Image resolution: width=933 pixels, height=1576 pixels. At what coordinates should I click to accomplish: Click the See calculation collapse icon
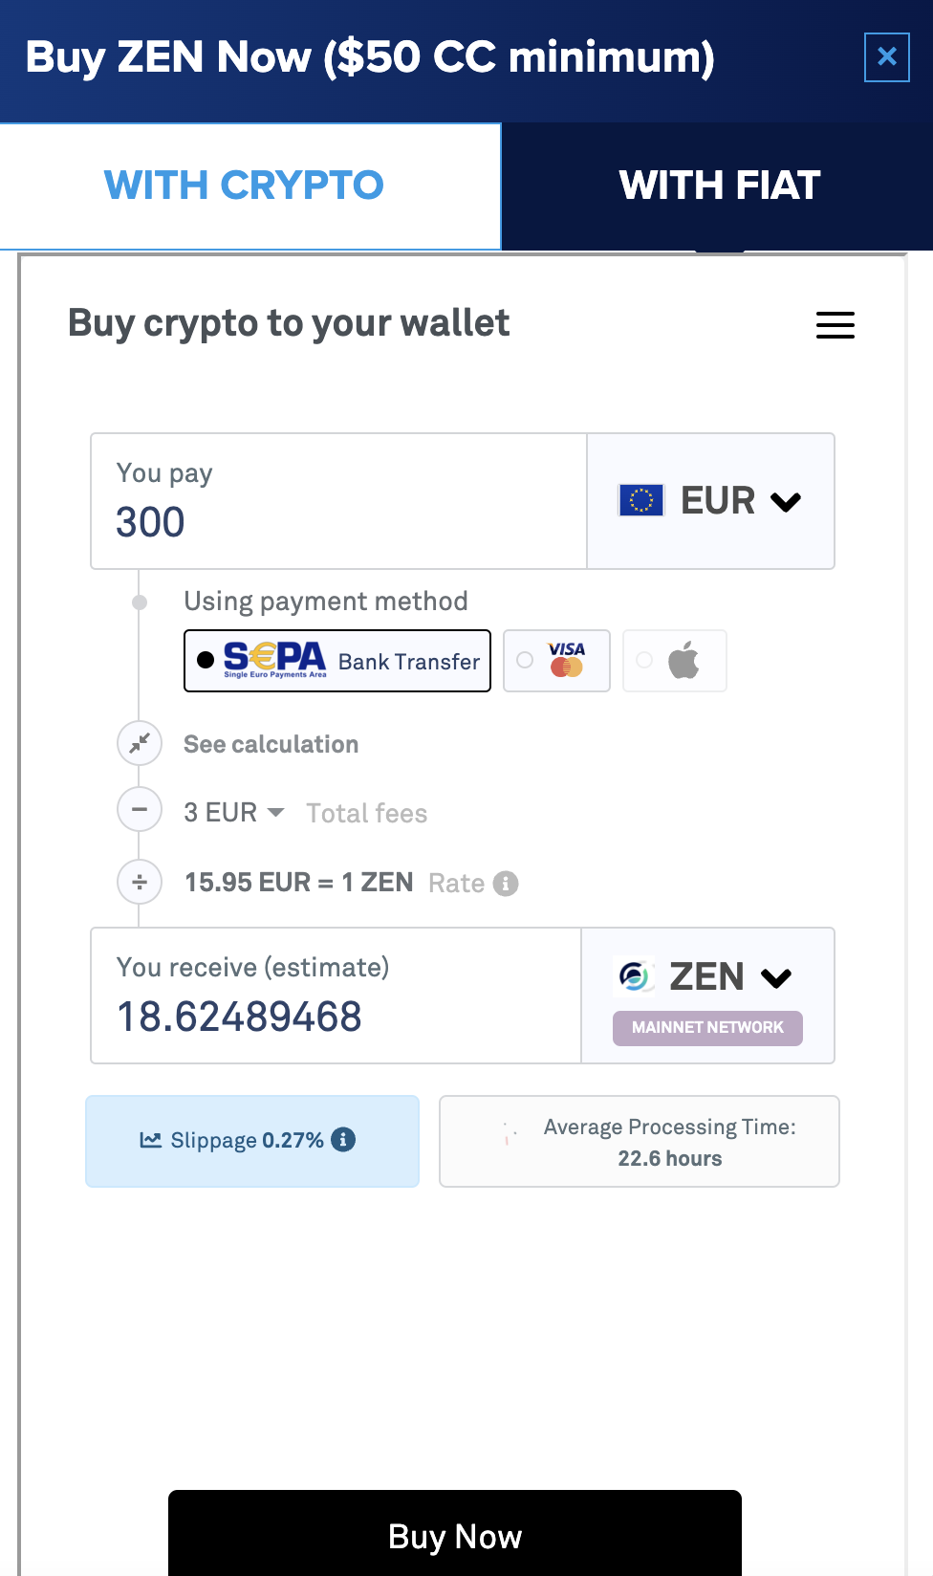(140, 743)
